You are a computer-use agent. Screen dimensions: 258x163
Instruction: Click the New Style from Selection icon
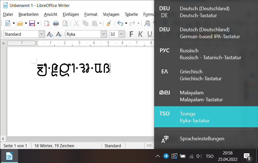tap(59, 34)
